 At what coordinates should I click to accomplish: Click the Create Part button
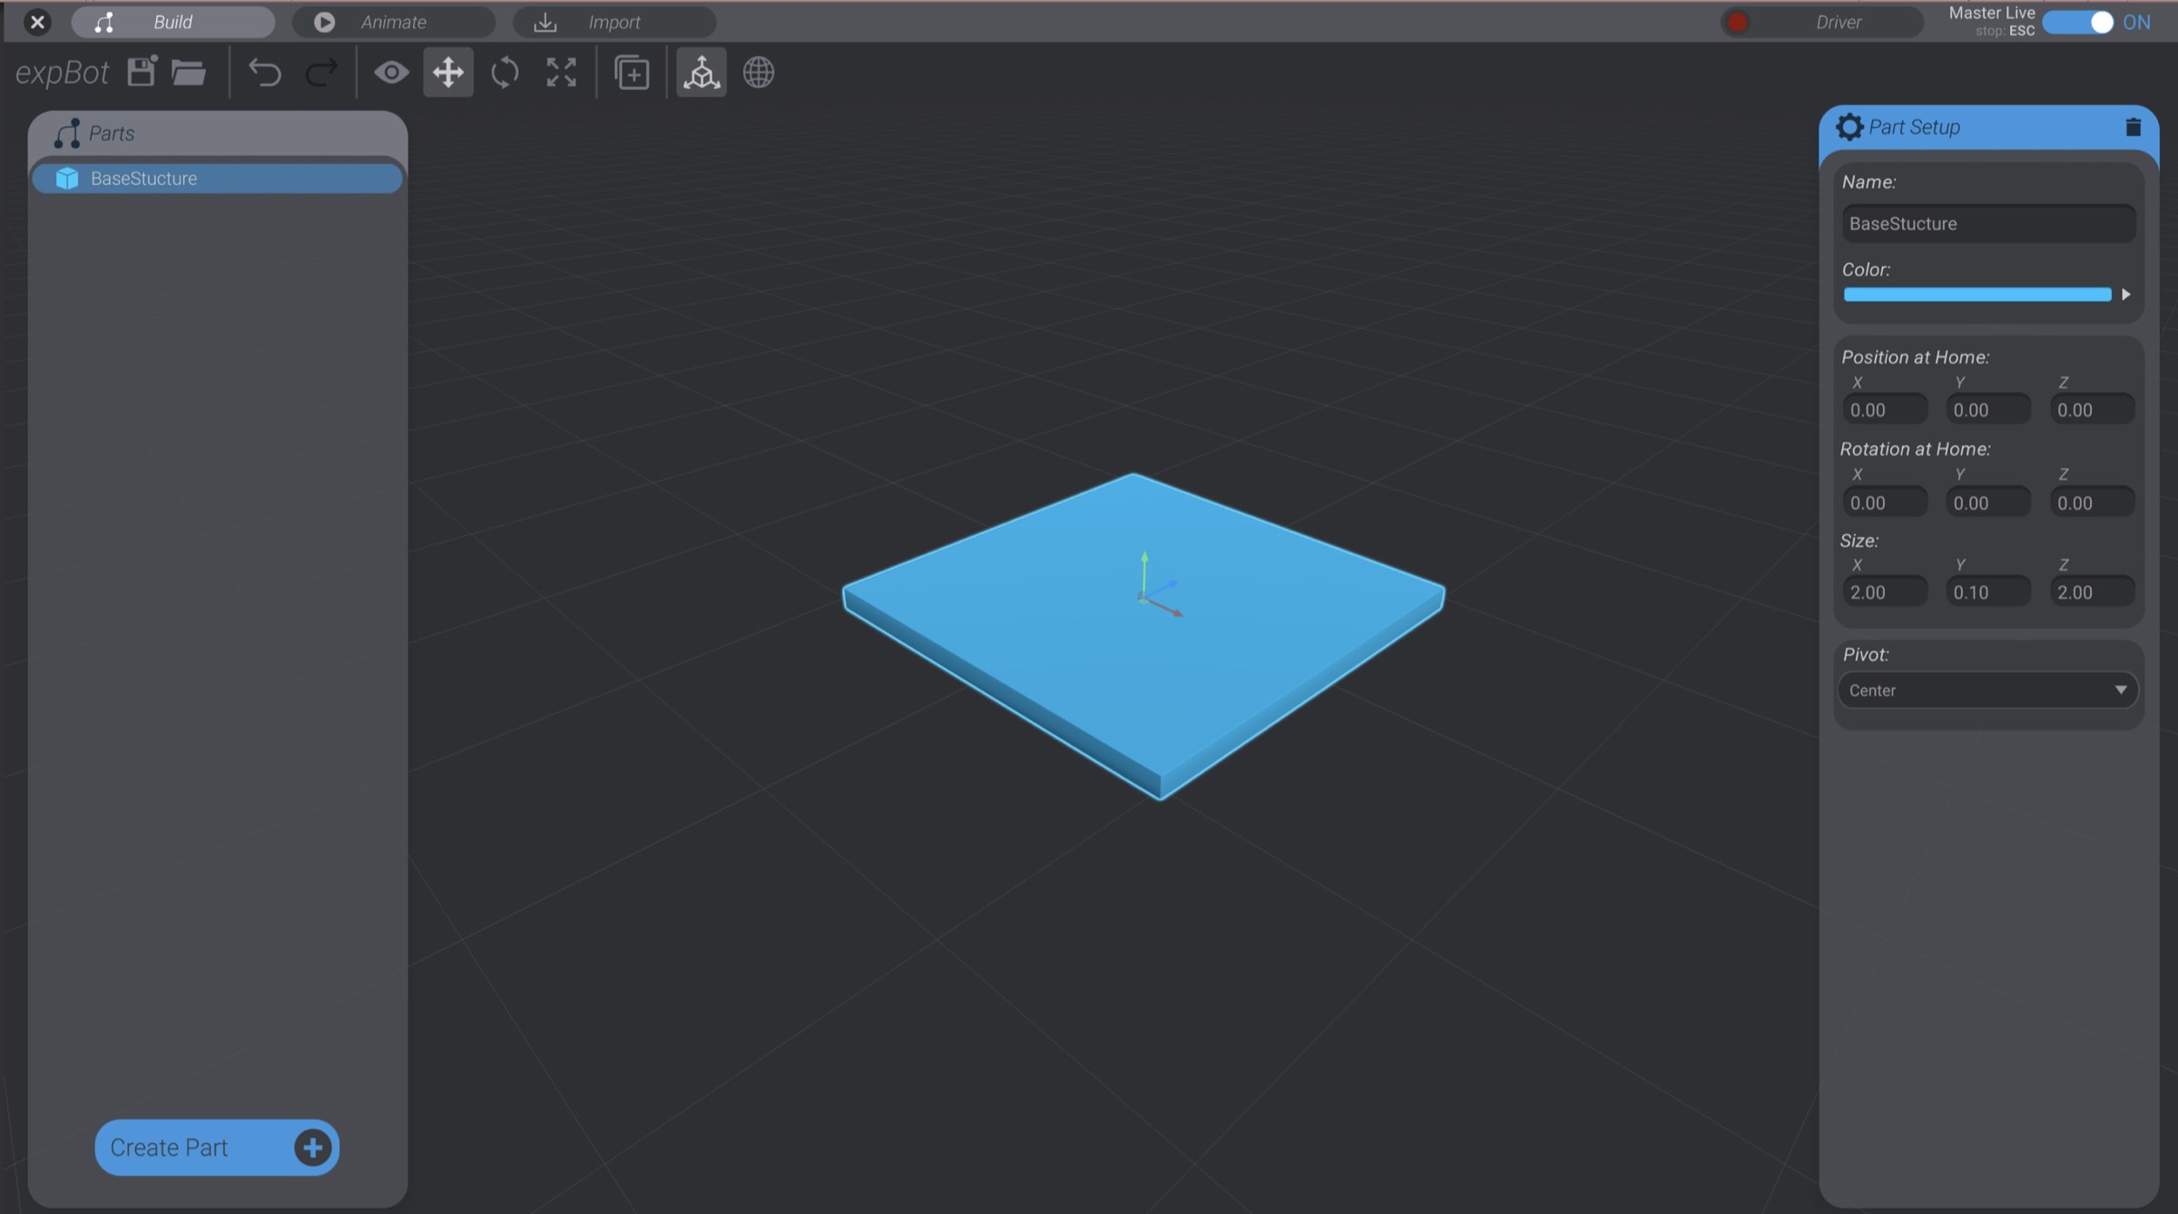click(x=216, y=1148)
